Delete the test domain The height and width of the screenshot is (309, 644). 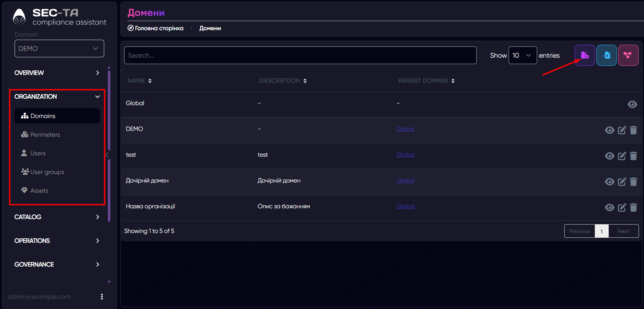(633, 156)
